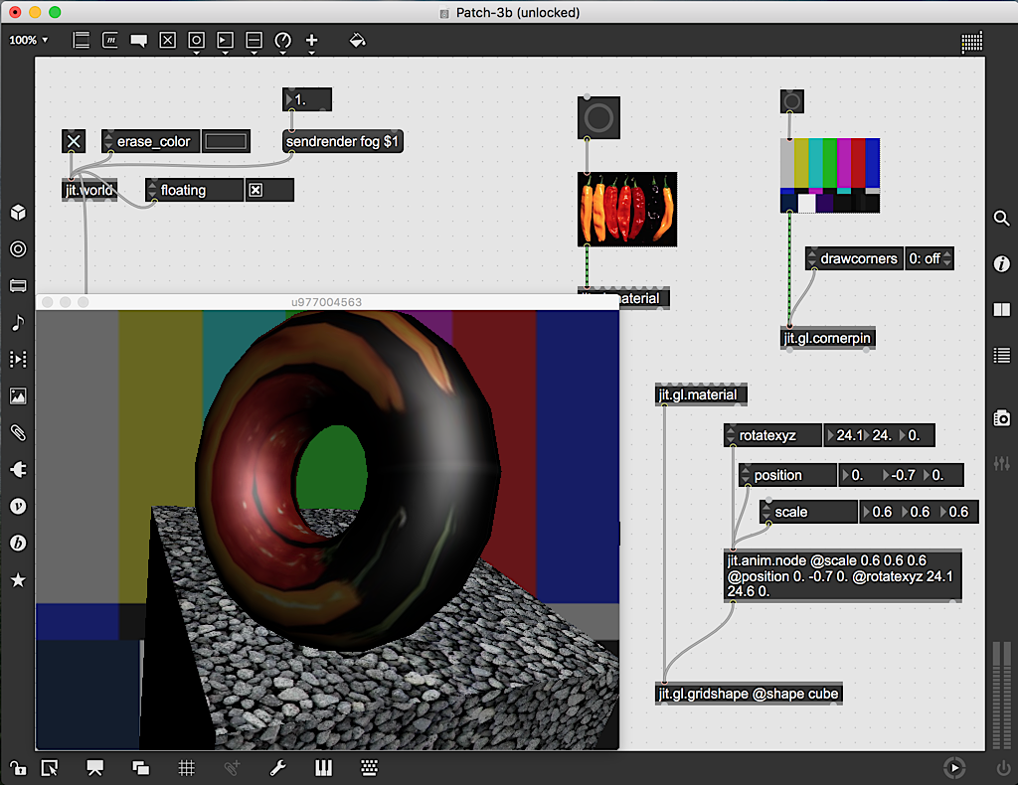Select the jit.world object box
Screen dimensions: 1018x785
89,190
